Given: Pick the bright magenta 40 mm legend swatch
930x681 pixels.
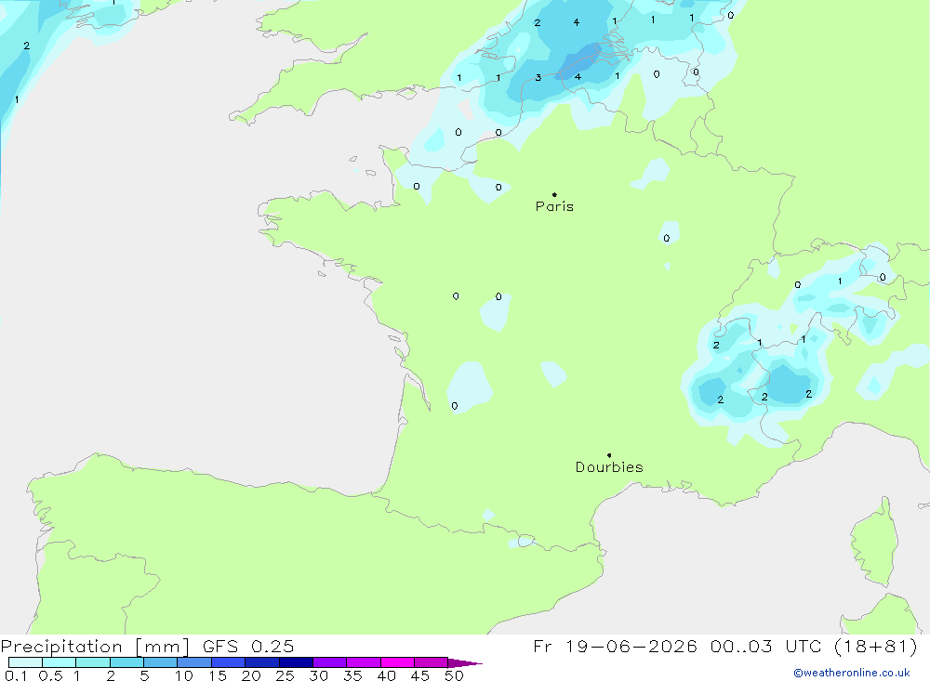Looking at the screenshot, I should point(397,662).
